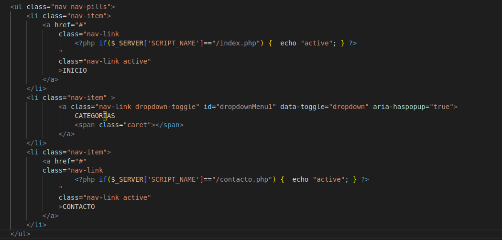Click the CATEGORIAS text inside the dropdown anchor

tap(95, 116)
